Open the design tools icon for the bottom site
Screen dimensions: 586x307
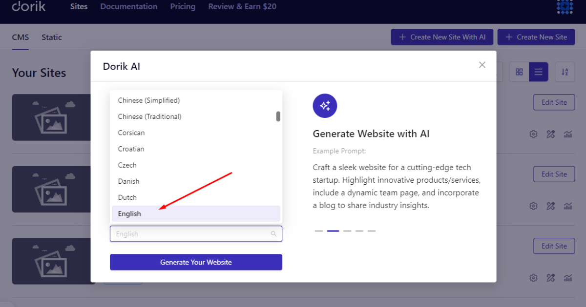pyautogui.click(x=551, y=278)
